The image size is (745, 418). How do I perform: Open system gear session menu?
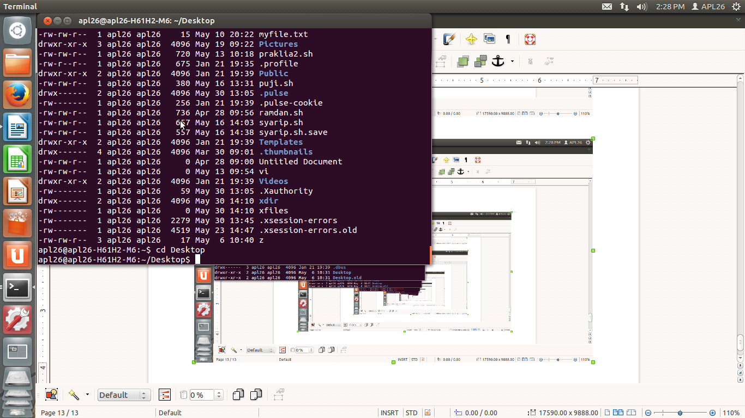pyautogui.click(x=736, y=7)
